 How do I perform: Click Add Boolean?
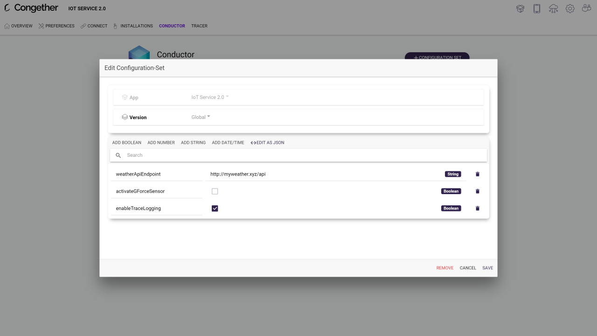(127, 143)
